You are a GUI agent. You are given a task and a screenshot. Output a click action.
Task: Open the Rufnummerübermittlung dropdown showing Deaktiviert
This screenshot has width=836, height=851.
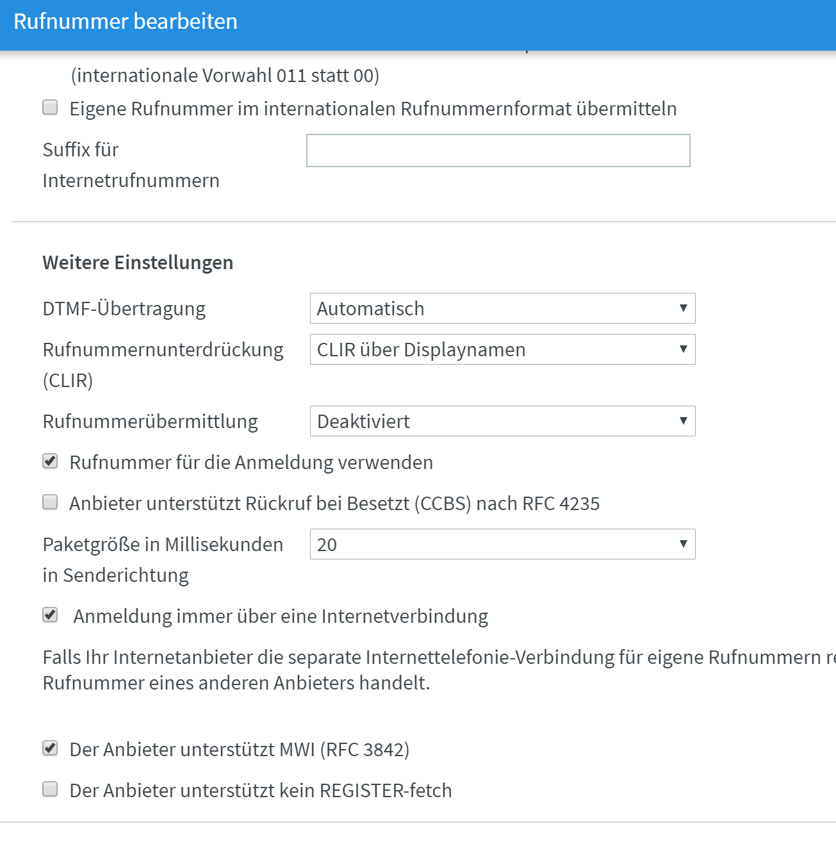coord(502,421)
